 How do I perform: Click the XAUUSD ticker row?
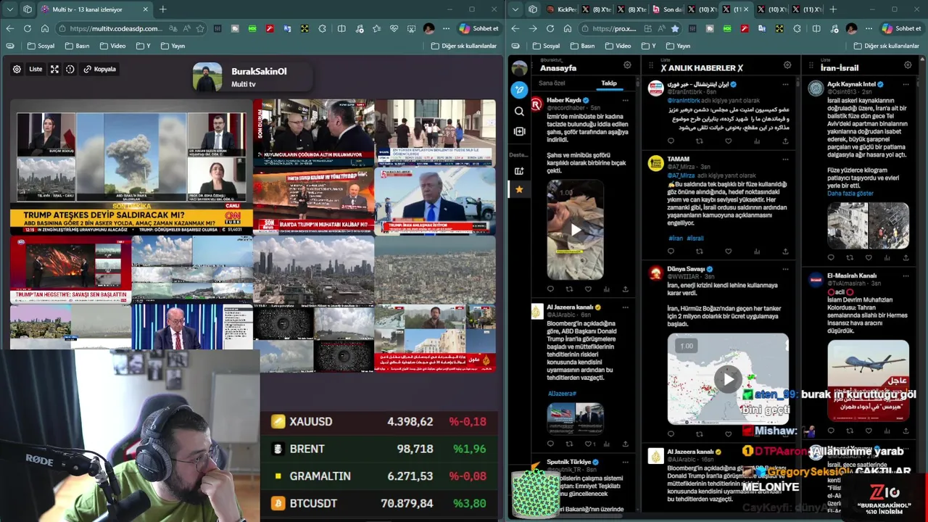(x=380, y=421)
